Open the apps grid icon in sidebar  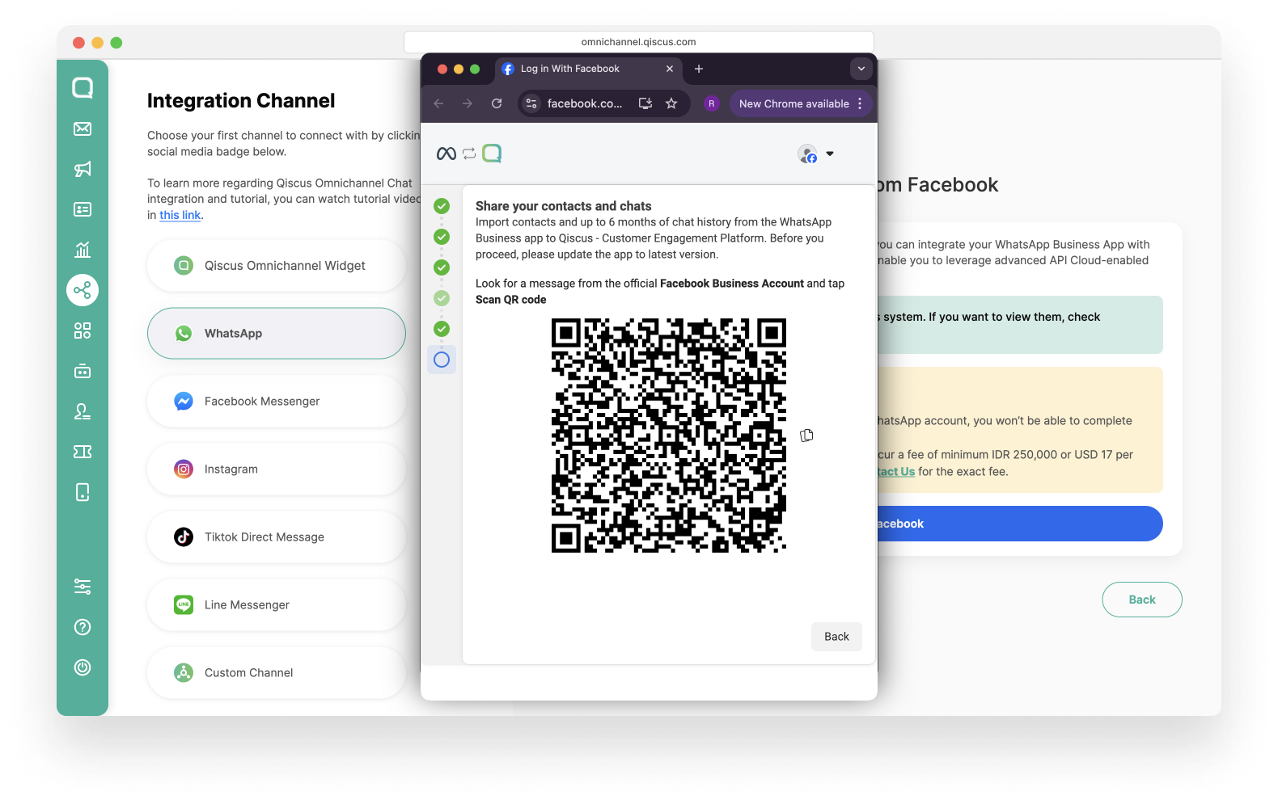(x=83, y=330)
